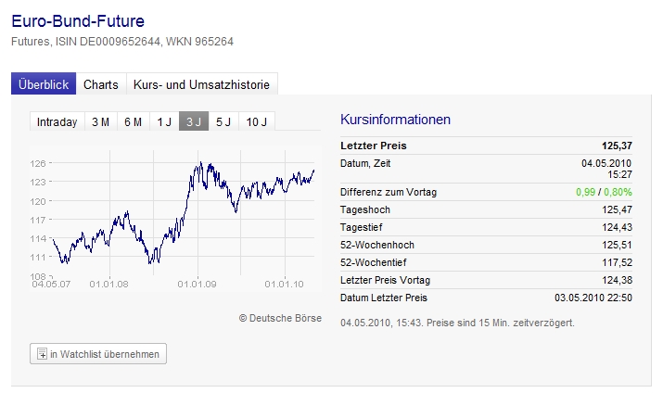Click the © Deutsche Börse credit
The image size is (663, 393).
[x=280, y=318]
